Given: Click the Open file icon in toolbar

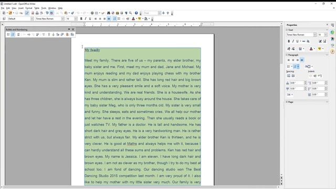Looking at the screenshot, I should [x=10, y=13].
